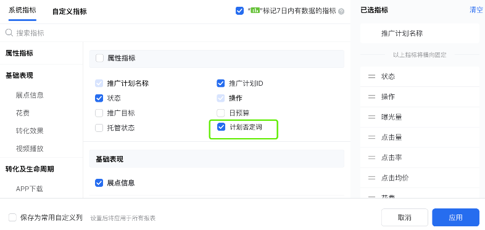Tick the 推广目标 checkbox
Screen dimensions: 485x230
[x=99, y=113]
